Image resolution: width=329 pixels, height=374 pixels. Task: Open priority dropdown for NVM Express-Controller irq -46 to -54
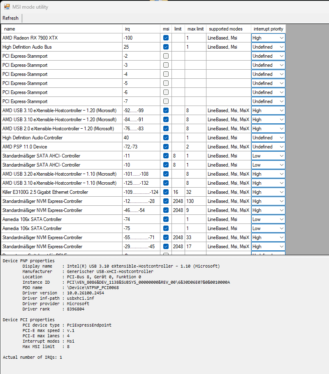point(268,210)
